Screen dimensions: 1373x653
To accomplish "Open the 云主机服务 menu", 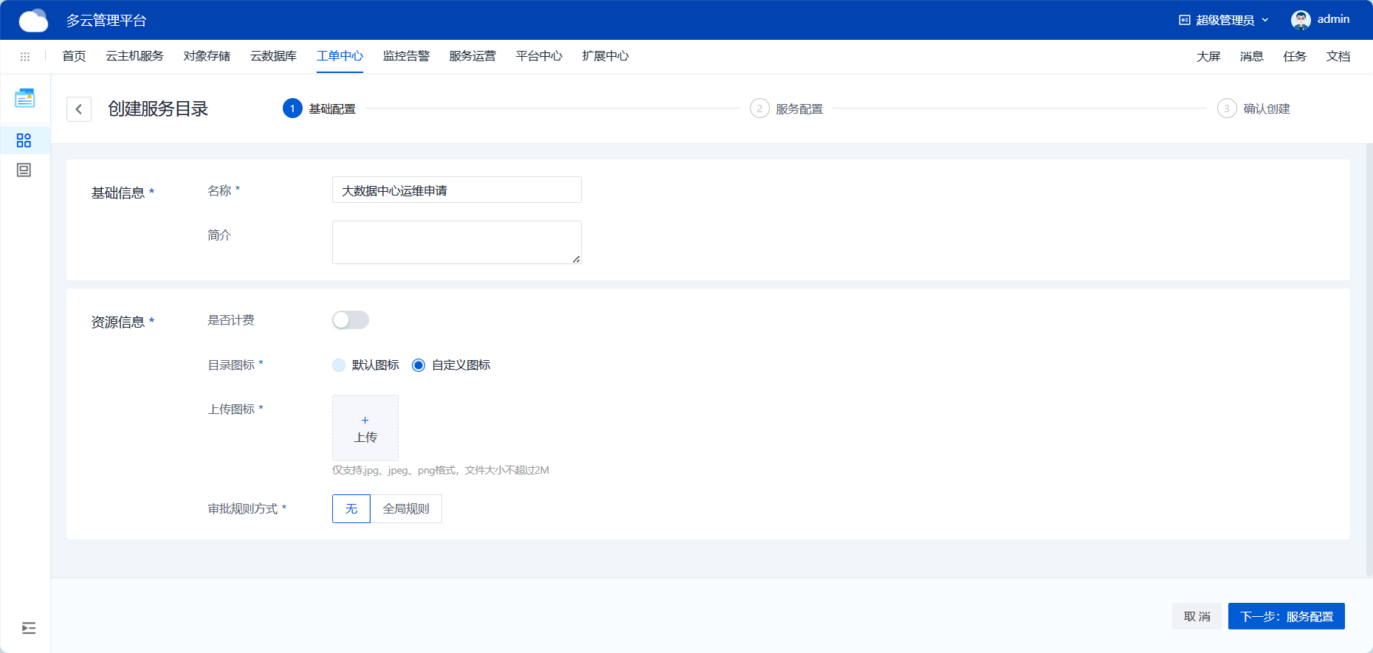I will [134, 56].
